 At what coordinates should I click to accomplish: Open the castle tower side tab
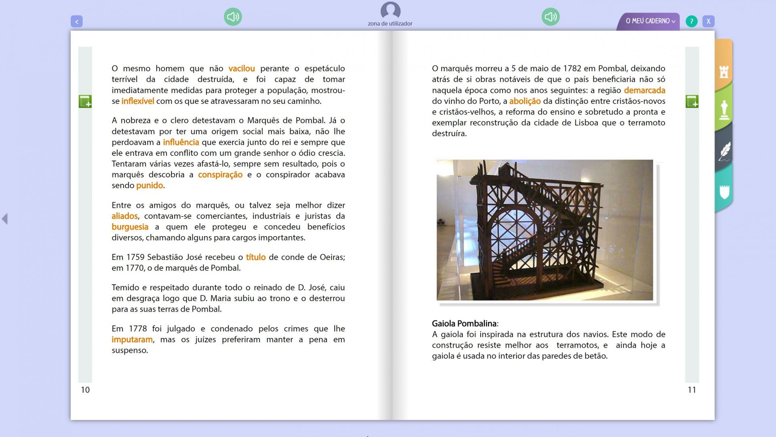click(724, 72)
